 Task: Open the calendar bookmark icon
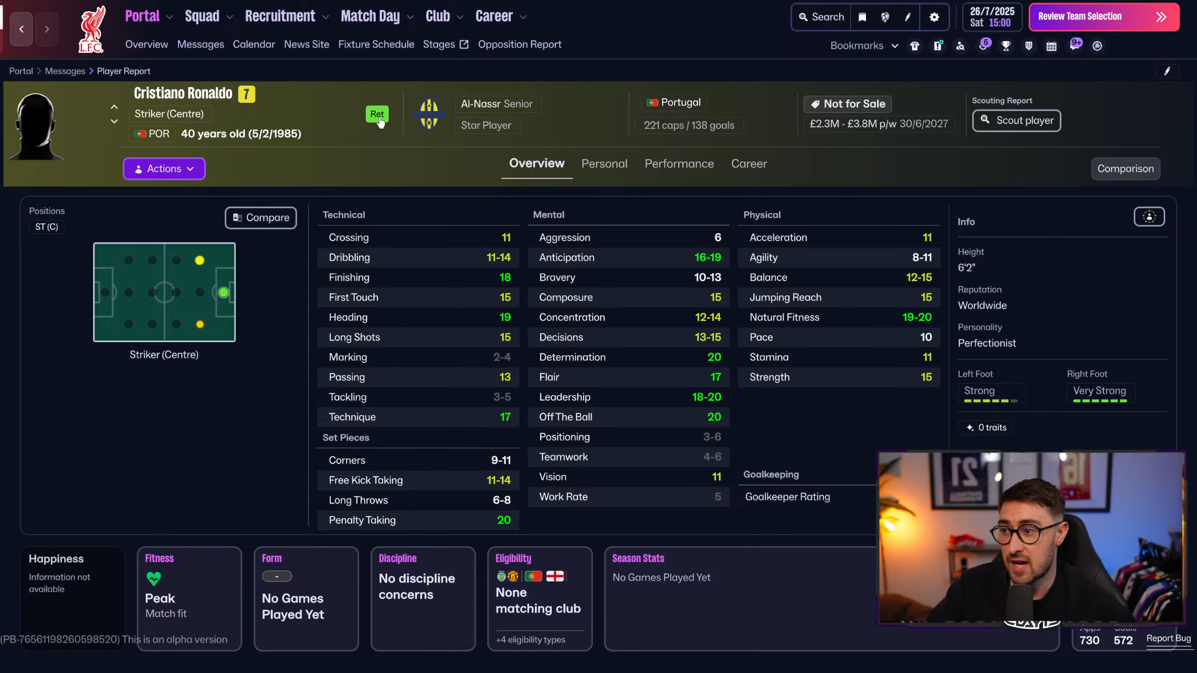coord(1052,46)
